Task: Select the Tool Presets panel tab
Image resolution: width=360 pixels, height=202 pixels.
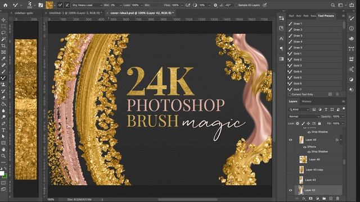Action: (x=326, y=16)
